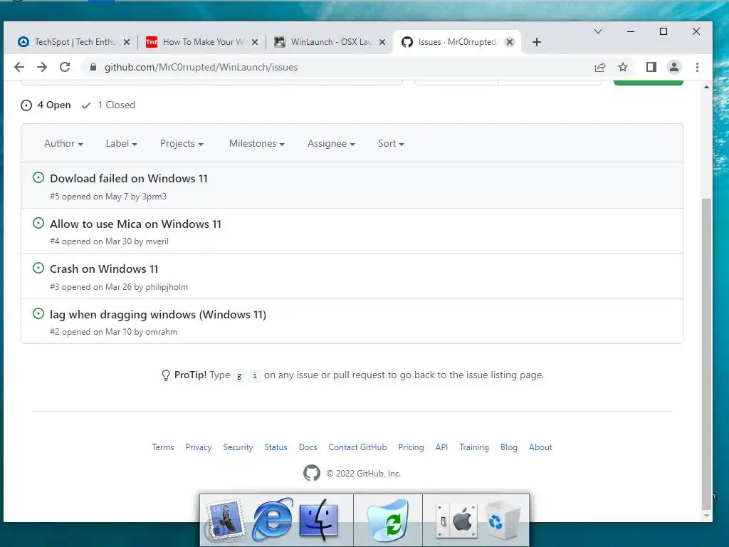729x547 pixels.
Task: Open the Chrome profile avatar
Action: 674,68
